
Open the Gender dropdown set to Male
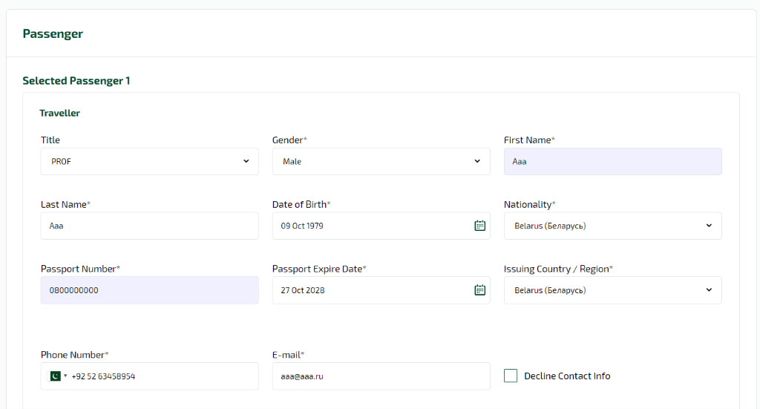coord(381,161)
